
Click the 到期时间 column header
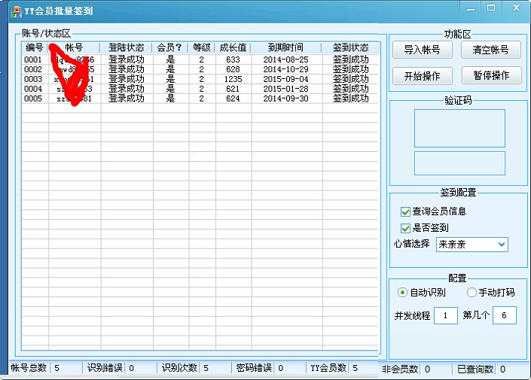[286, 47]
